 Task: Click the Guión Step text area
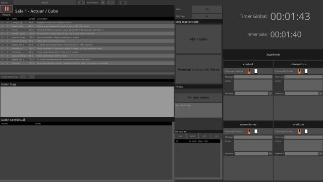coord(87,102)
